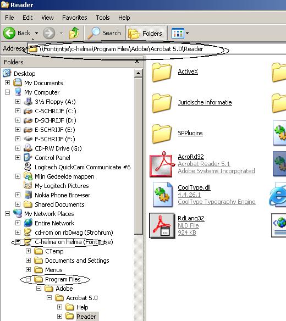Open the Favorites menu
Image resolution: width=286 pixels, height=321 pixels.
pyautogui.click(x=75, y=18)
